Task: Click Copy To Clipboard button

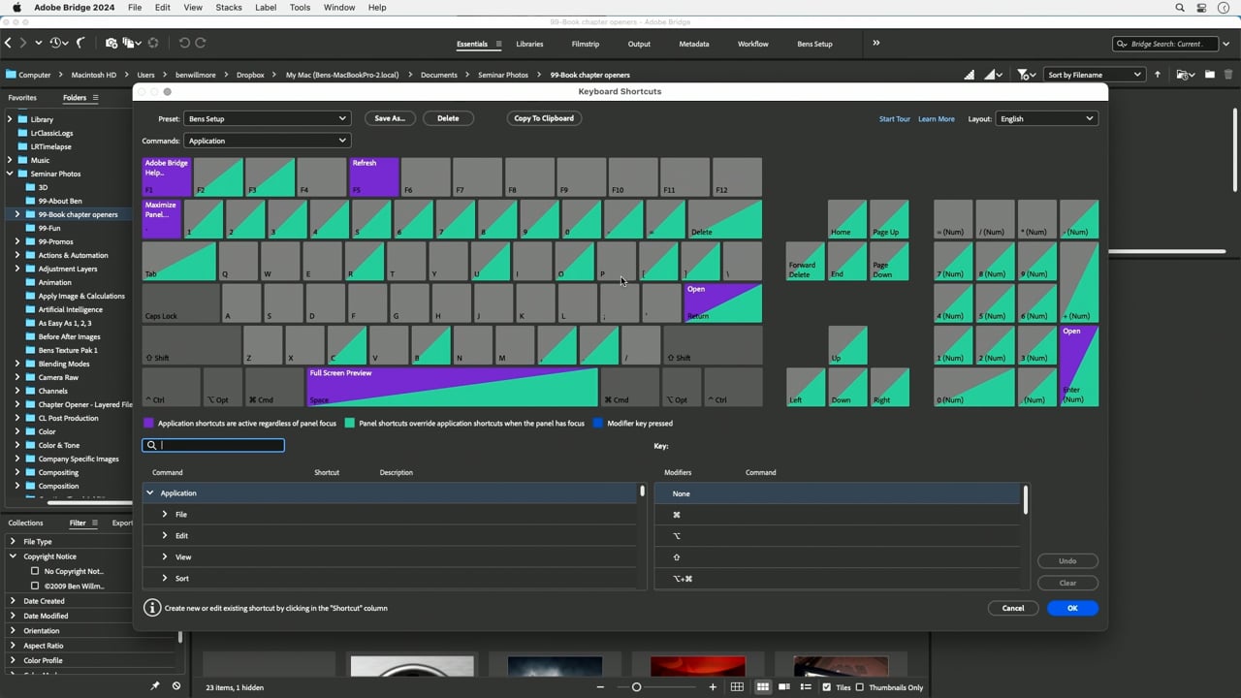Action: coord(544,118)
